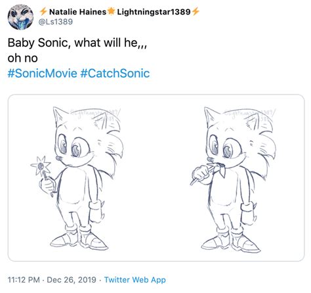The height and width of the screenshot is (293, 311).
Task: Open the Ls1389 profile avatar
Action: pos(20,17)
